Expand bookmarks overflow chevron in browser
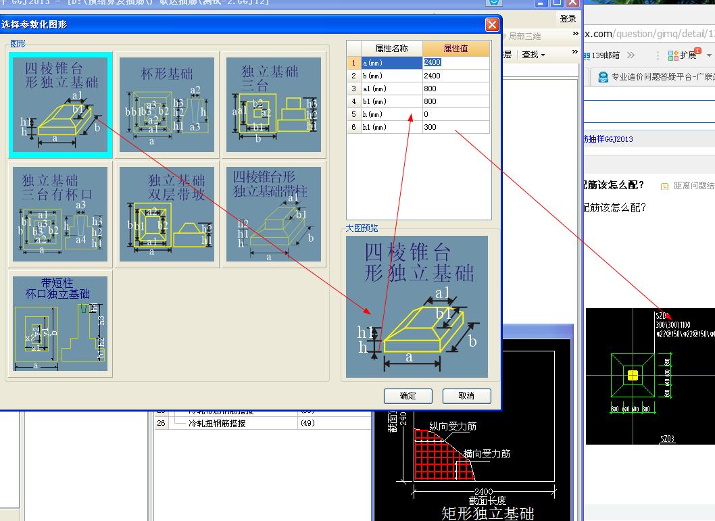Viewport: 715px width, 521px height. 631,55
